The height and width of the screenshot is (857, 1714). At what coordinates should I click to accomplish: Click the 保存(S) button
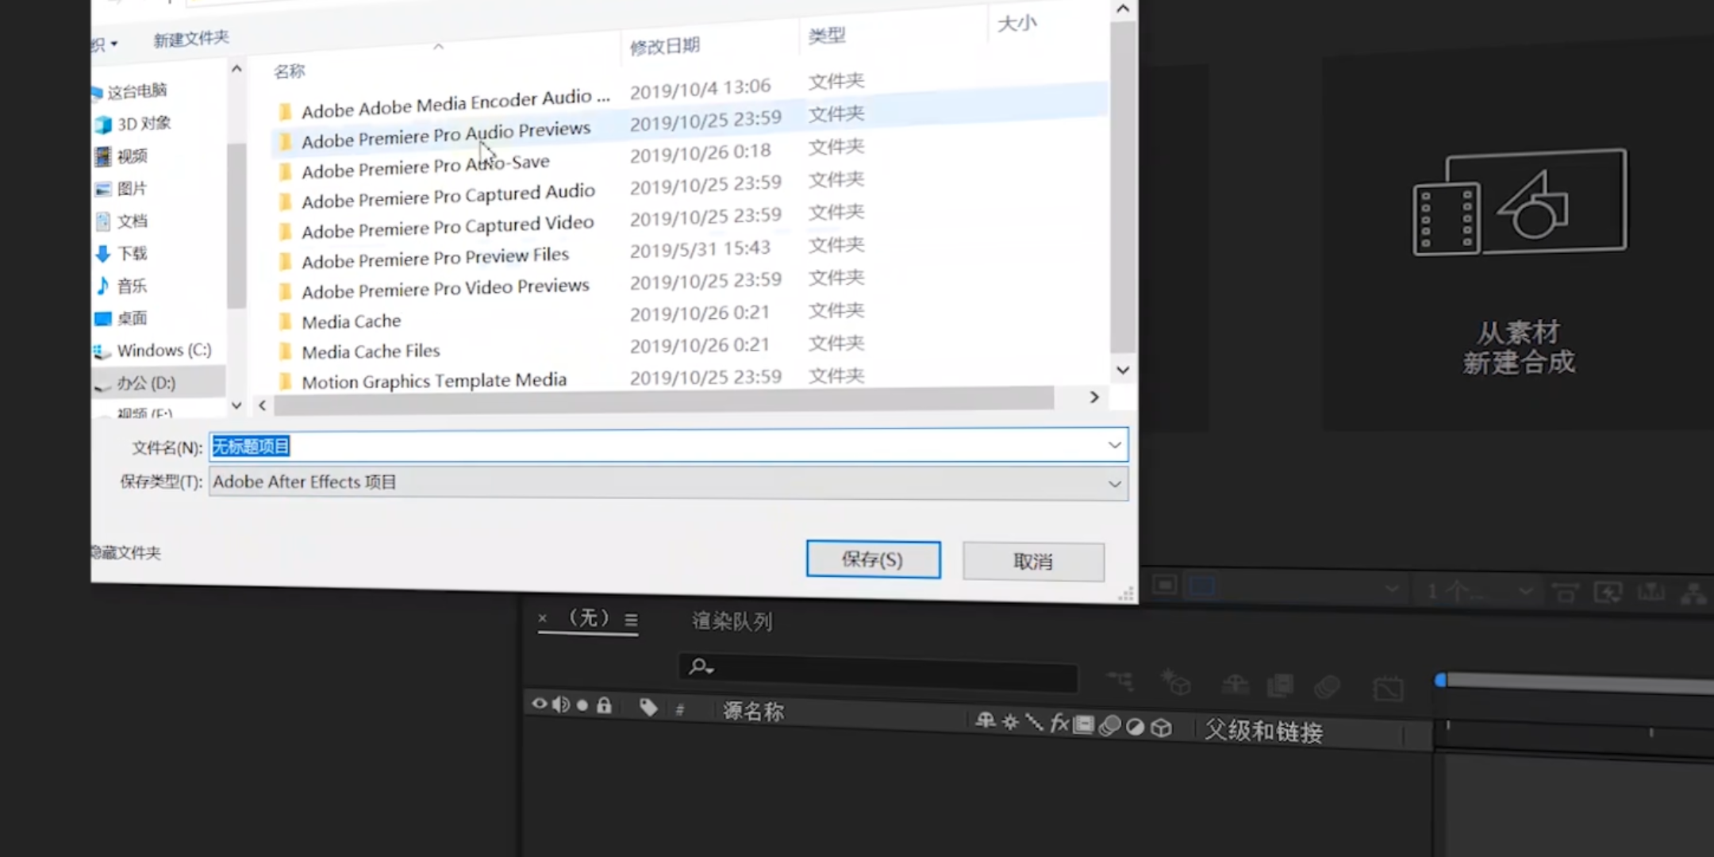click(x=873, y=559)
